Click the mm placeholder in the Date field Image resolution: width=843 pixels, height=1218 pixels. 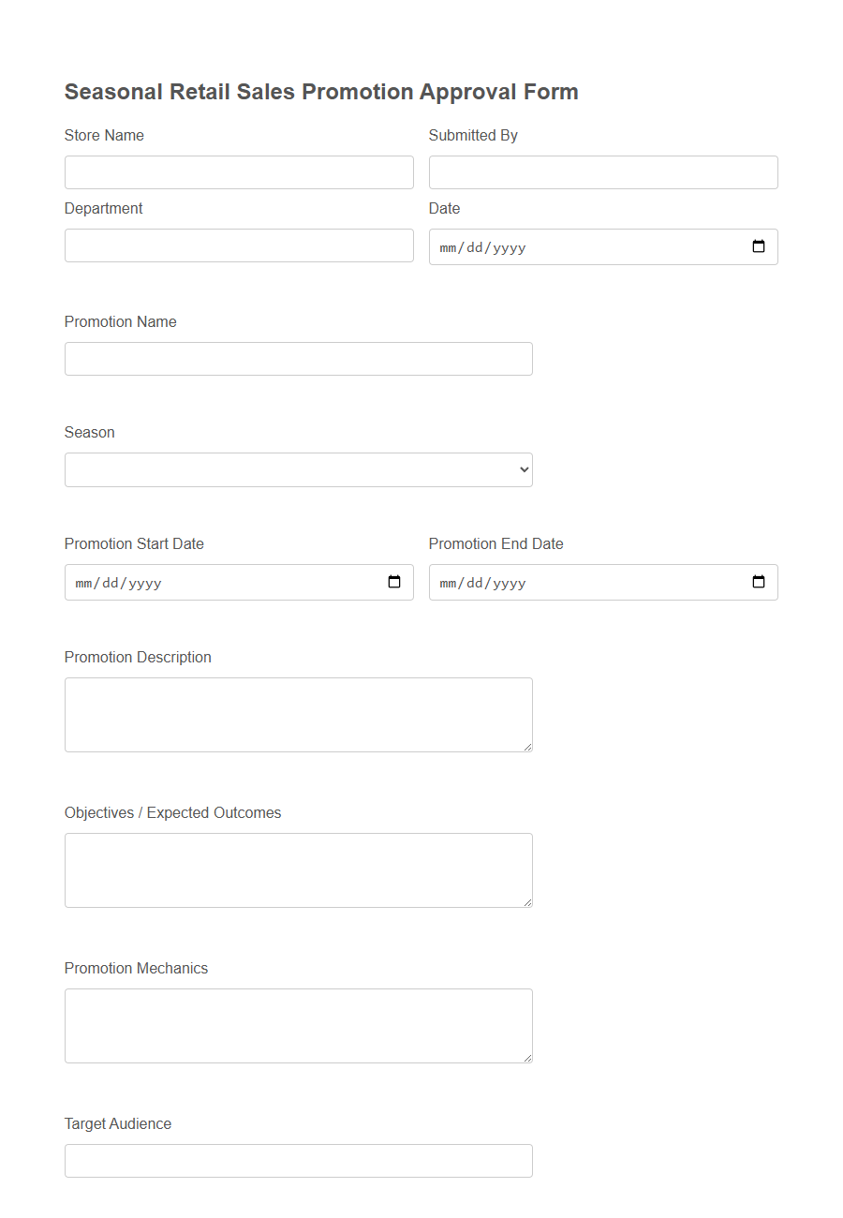[x=449, y=246]
